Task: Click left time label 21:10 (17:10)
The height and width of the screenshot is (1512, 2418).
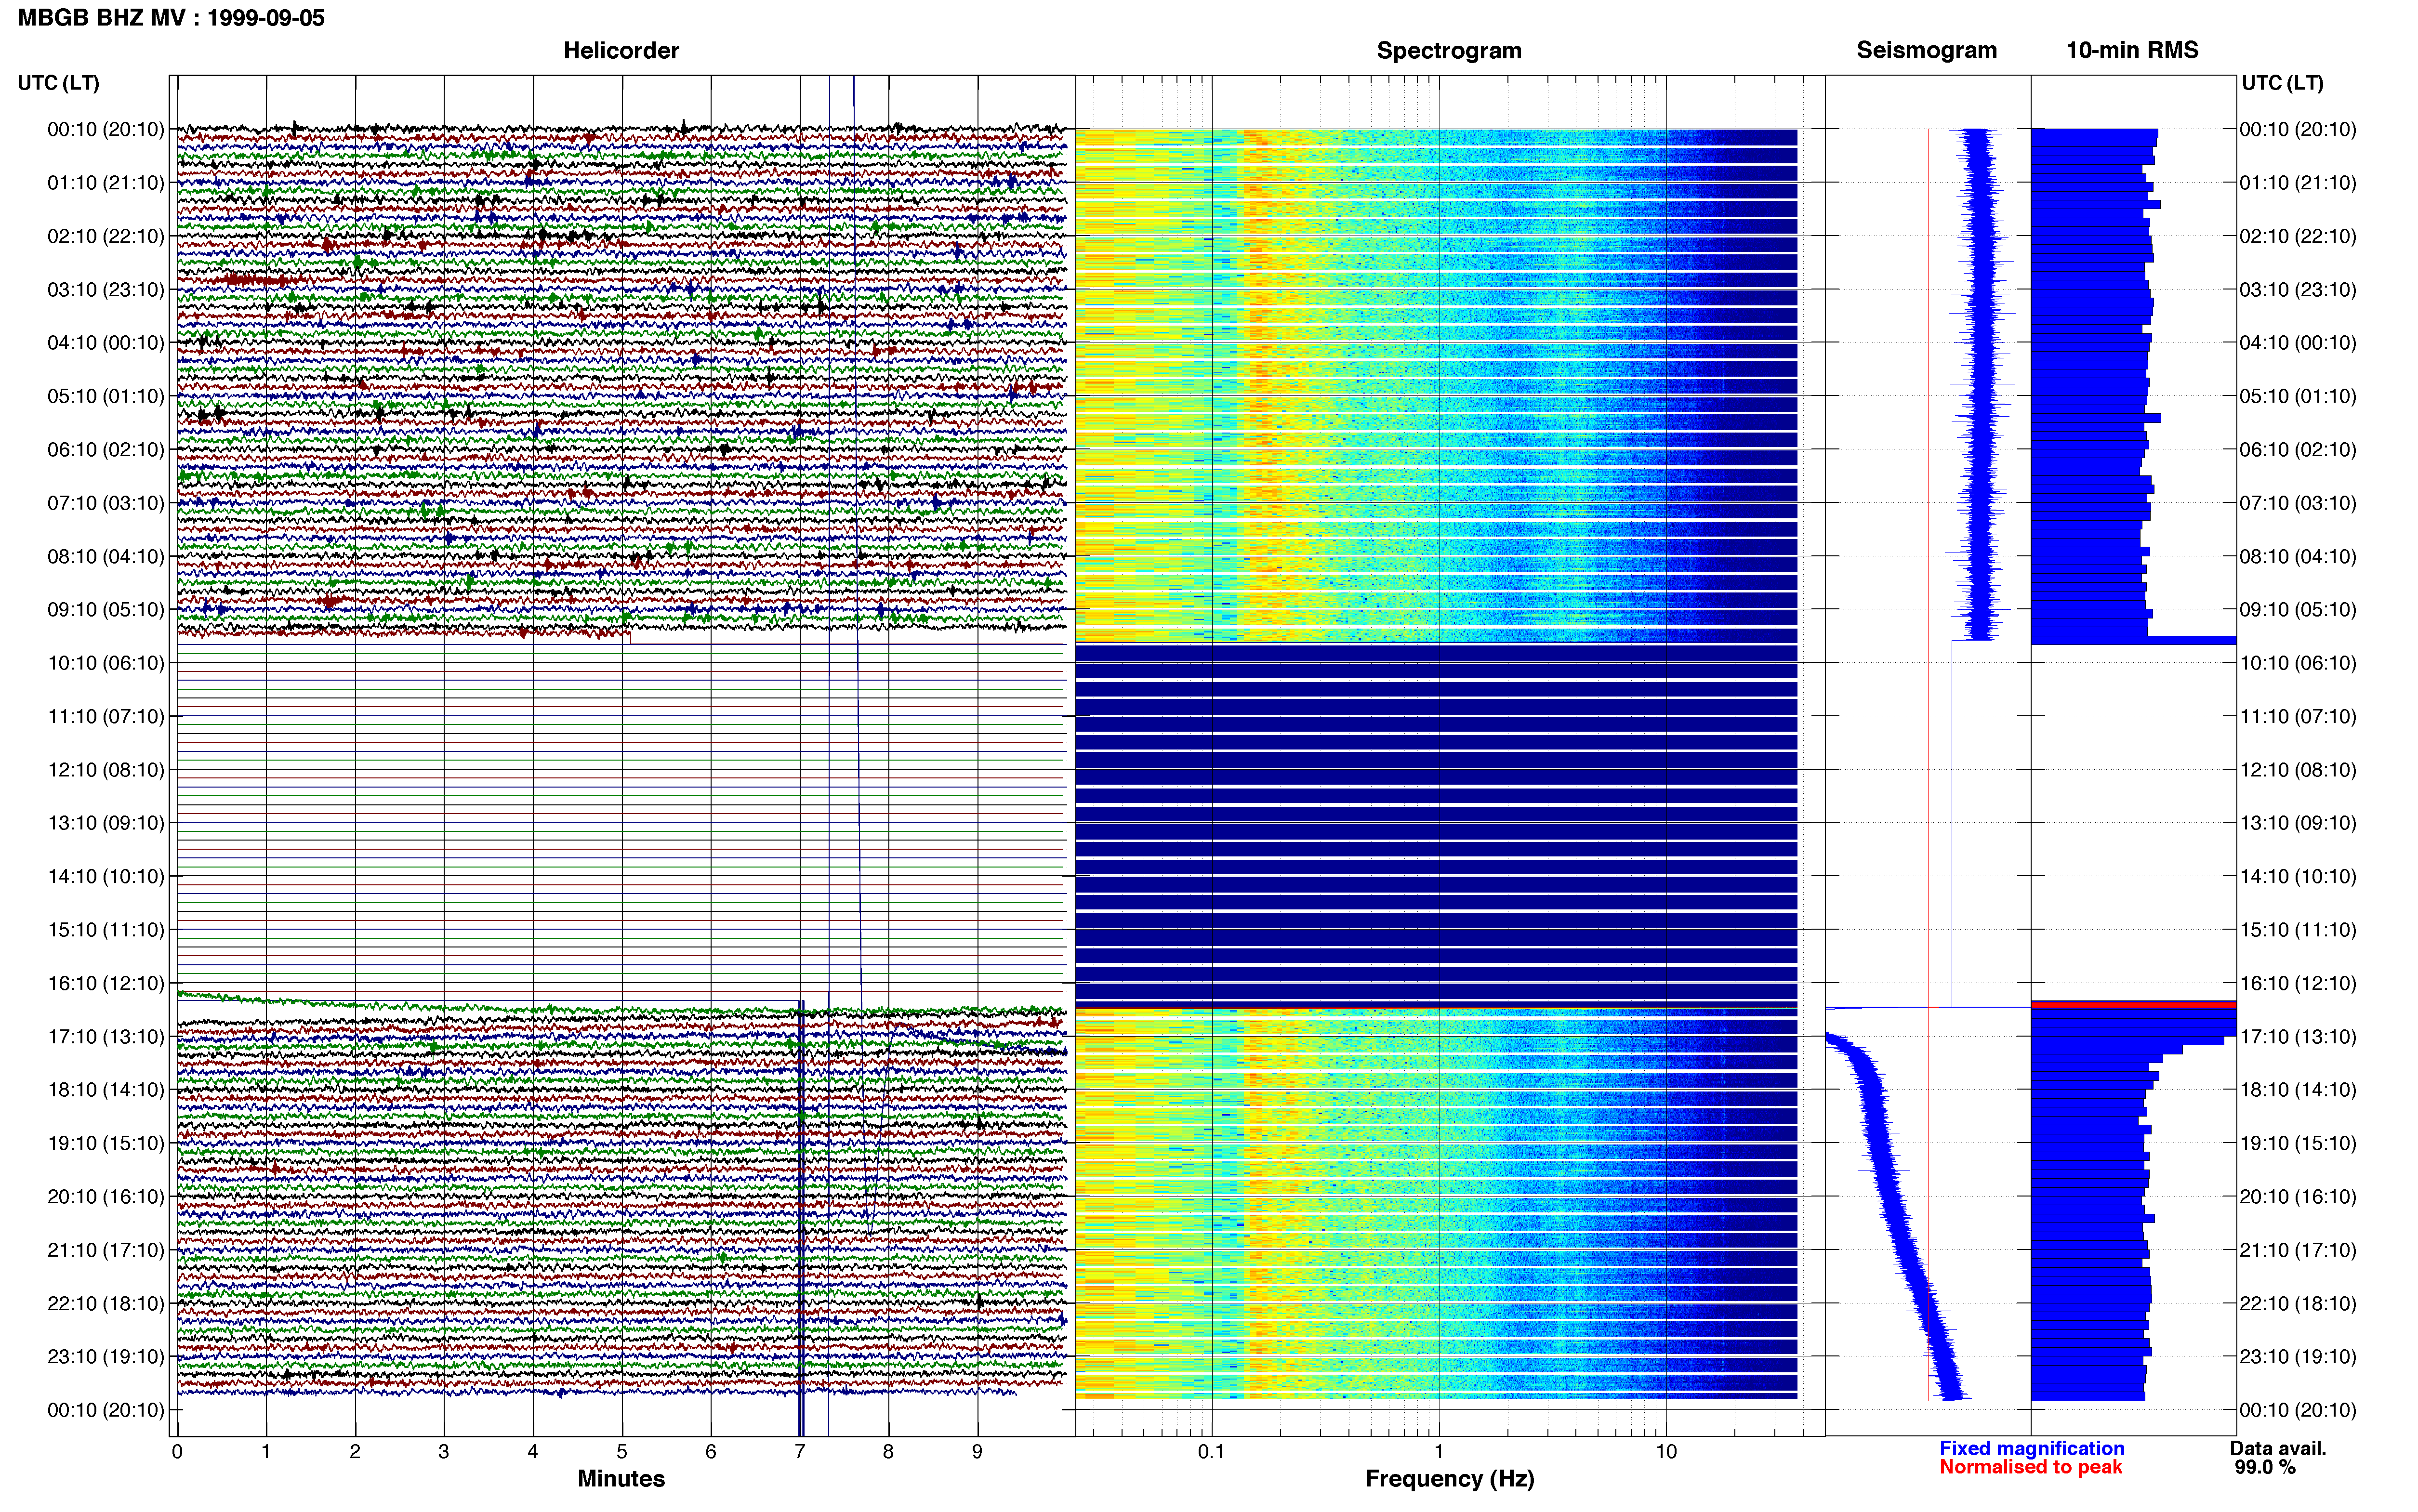Action: (x=106, y=1250)
